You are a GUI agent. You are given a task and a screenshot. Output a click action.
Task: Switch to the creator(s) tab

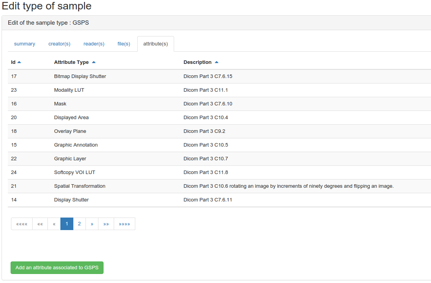(59, 44)
